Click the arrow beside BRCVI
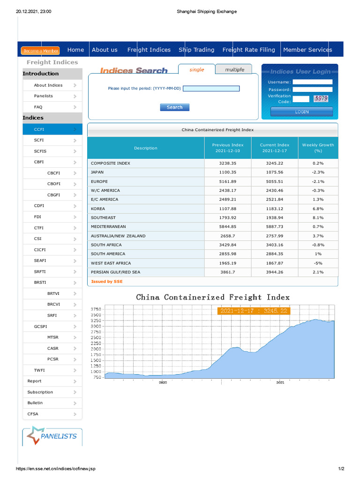This screenshot has height=480, width=360. pyautogui.click(x=75, y=305)
